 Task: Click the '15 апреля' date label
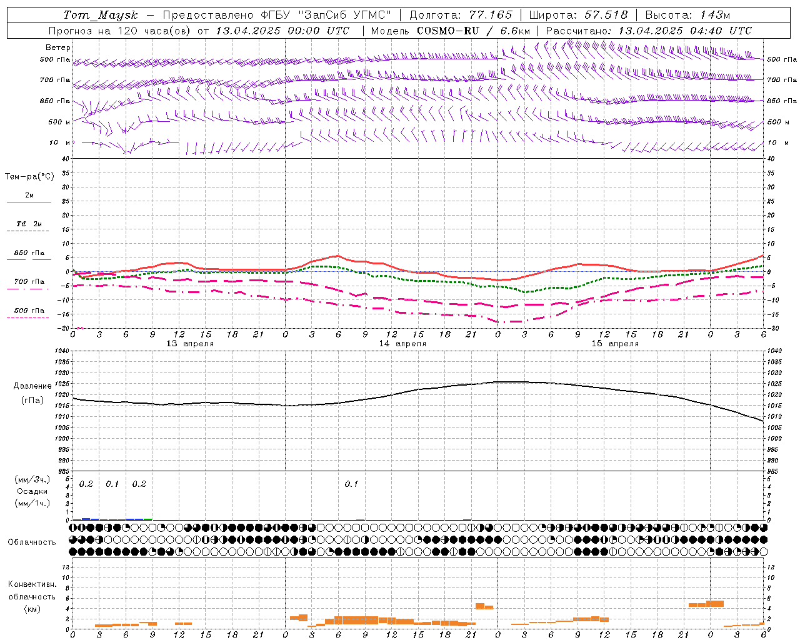click(615, 344)
